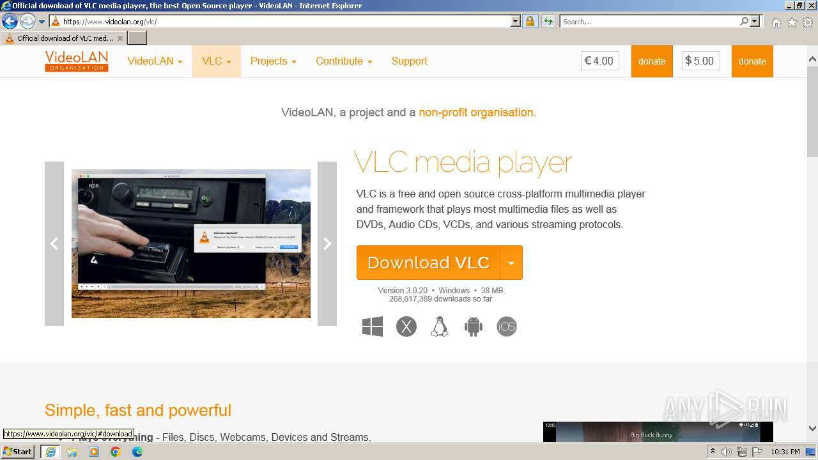
Task: Open search provider dropdown arrow
Action: tap(755, 22)
